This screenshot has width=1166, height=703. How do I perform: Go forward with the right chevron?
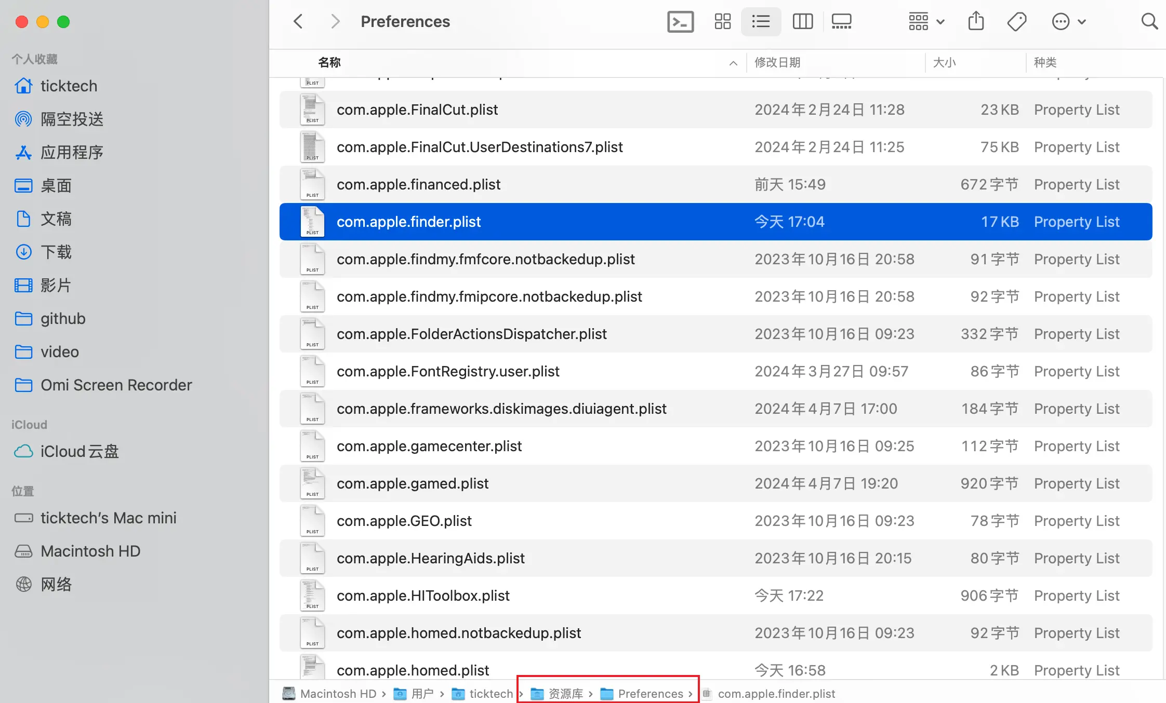tap(335, 21)
